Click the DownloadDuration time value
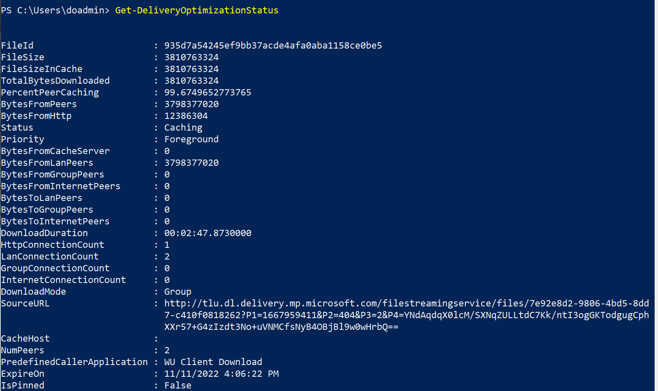This screenshot has width=658, height=391. pyautogui.click(x=207, y=233)
